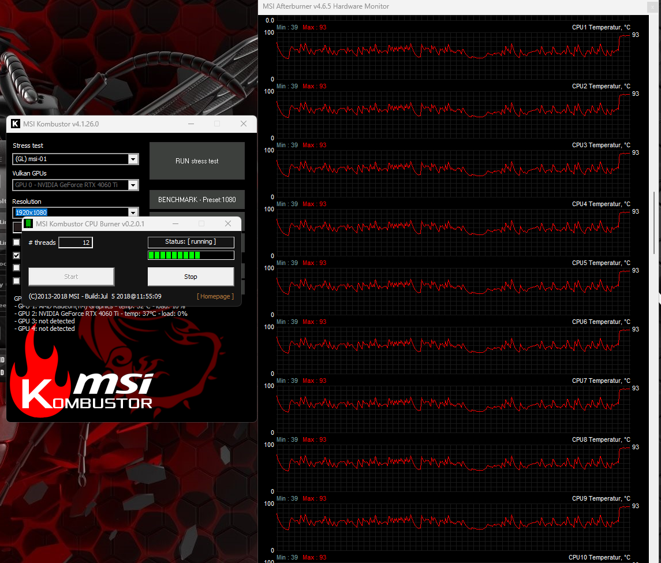Viewport: 661px width, 563px height.
Task: Click the 'Stress test' label
Action: (28, 146)
